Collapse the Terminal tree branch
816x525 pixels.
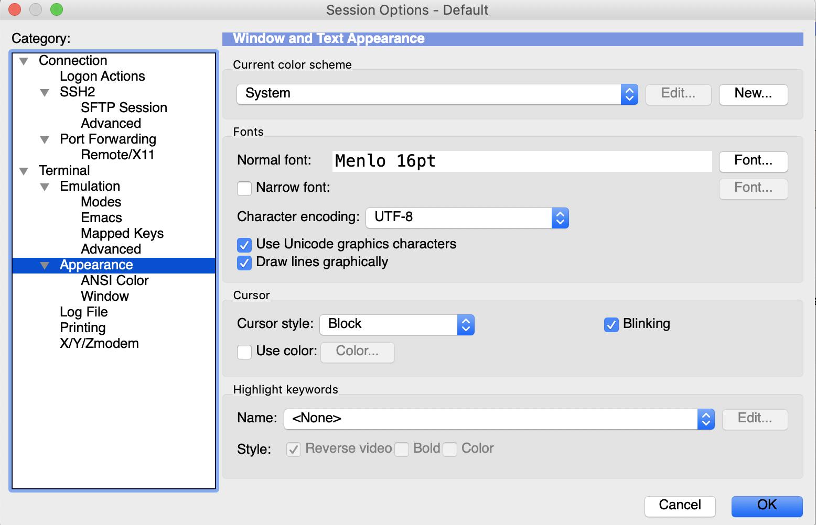[x=23, y=171]
